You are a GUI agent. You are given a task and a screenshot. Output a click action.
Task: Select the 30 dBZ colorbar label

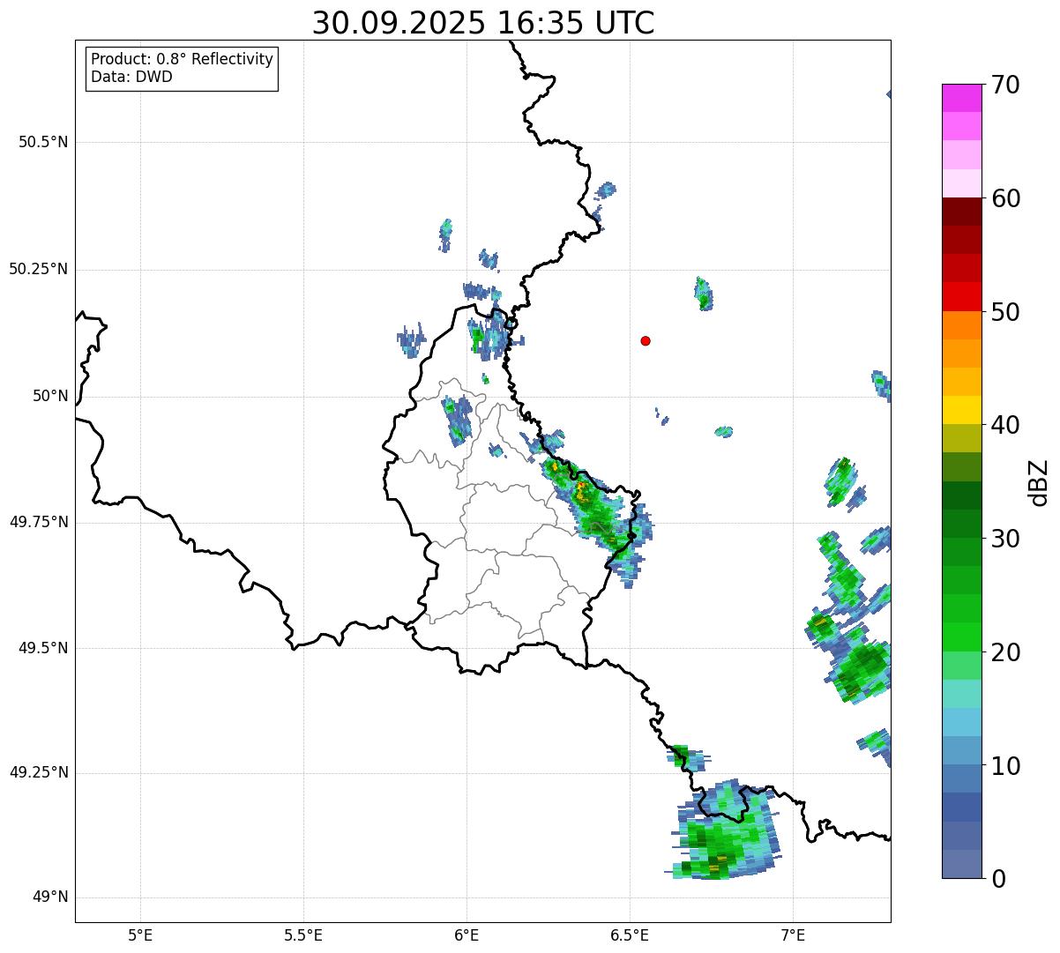click(x=1005, y=539)
